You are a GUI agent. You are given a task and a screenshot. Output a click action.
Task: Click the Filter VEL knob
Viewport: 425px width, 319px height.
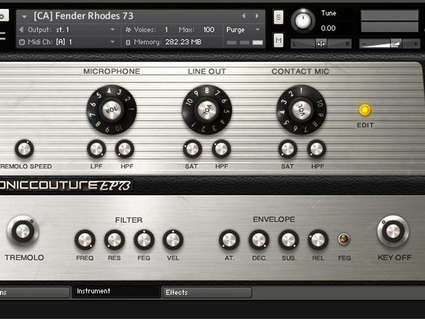click(173, 240)
